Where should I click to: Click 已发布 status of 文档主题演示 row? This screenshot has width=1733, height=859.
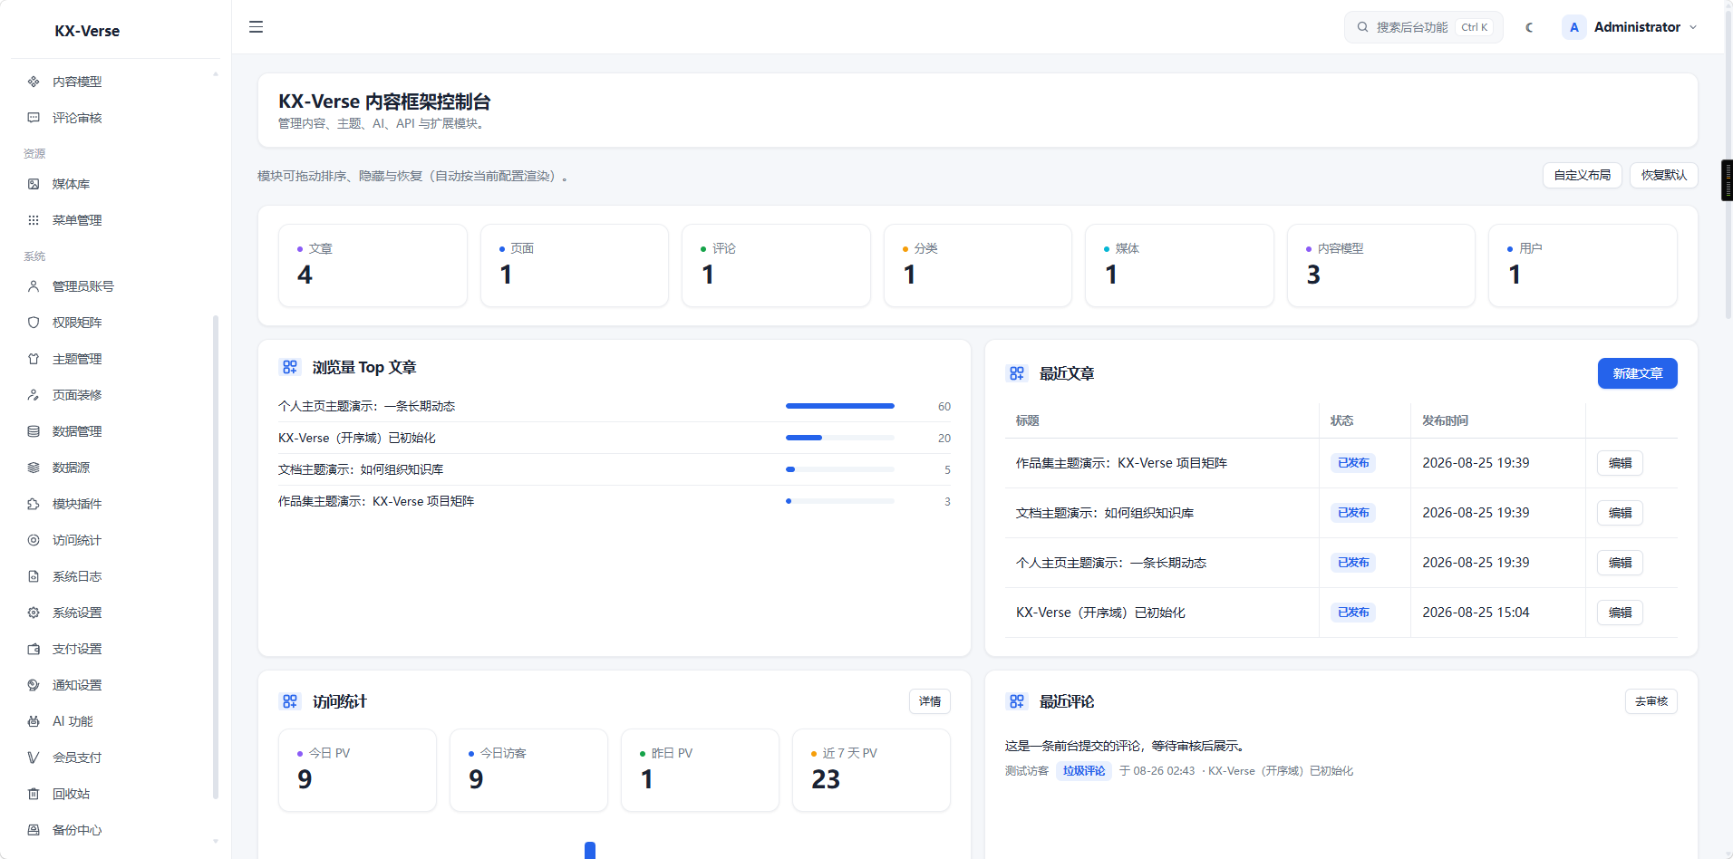[x=1353, y=513]
